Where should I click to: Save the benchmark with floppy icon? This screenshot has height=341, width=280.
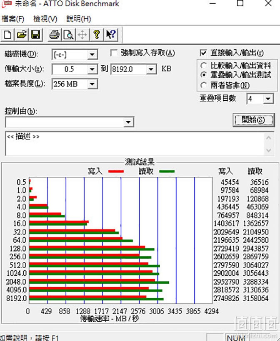[35, 35]
